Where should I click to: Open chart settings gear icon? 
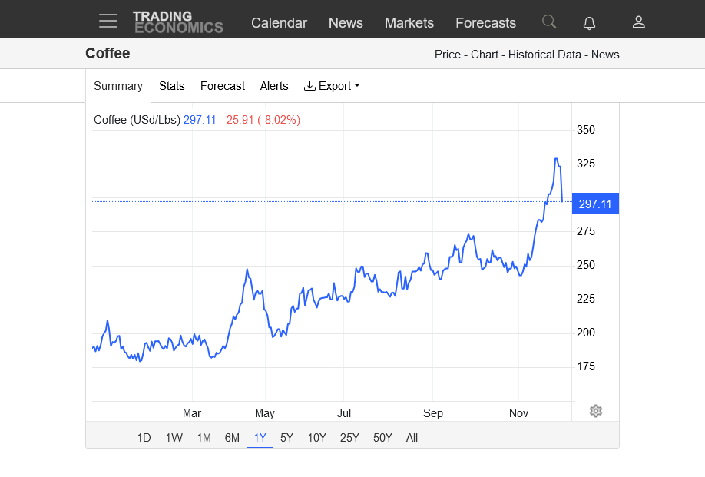point(596,411)
